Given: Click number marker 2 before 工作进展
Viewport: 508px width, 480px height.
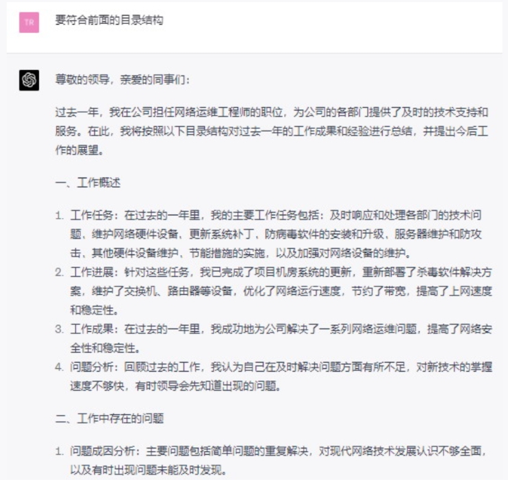Looking at the screenshot, I should point(60,272).
